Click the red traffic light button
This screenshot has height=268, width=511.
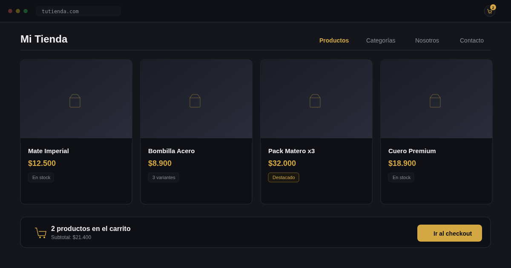click(11, 11)
